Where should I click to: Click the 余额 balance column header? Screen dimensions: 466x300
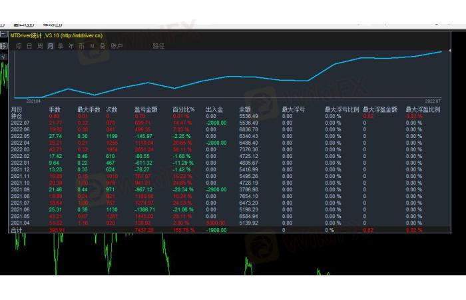coord(245,109)
